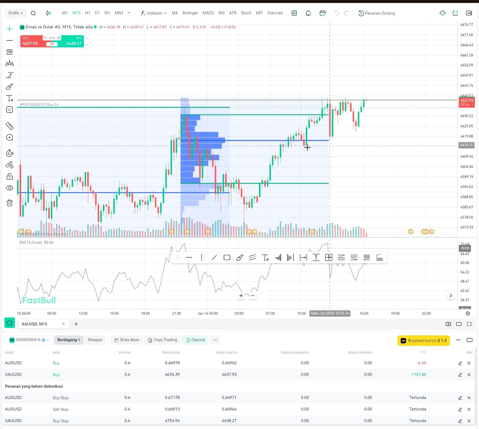
Task: Click the favorites star icon
Action: (x=10, y=323)
